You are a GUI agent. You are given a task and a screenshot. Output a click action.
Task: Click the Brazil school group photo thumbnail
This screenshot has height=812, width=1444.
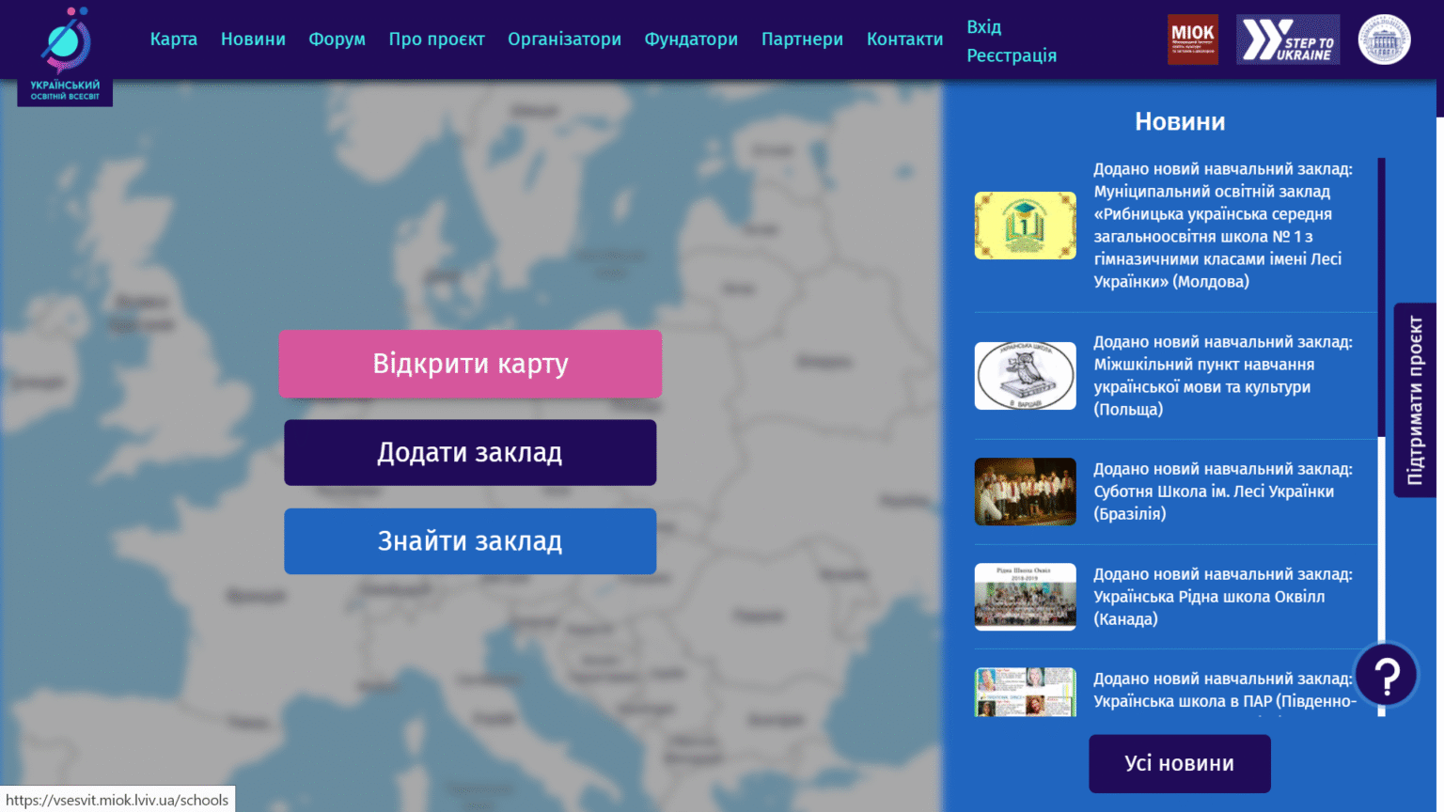tap(1025, 492)
